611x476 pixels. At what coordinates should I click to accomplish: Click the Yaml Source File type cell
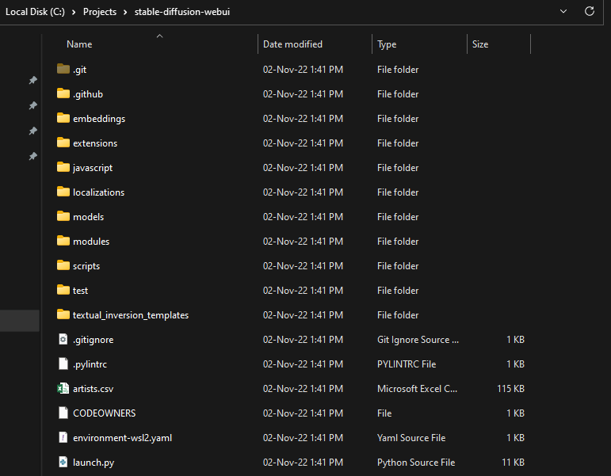tap(411, 438)
